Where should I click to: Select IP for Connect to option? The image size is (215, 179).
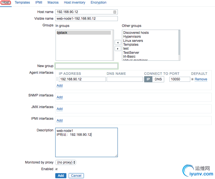click(x=148, y=79)
